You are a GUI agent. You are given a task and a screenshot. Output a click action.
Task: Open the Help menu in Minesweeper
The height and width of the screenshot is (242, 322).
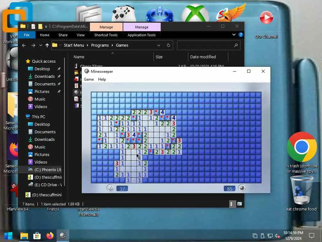(102, 79)
